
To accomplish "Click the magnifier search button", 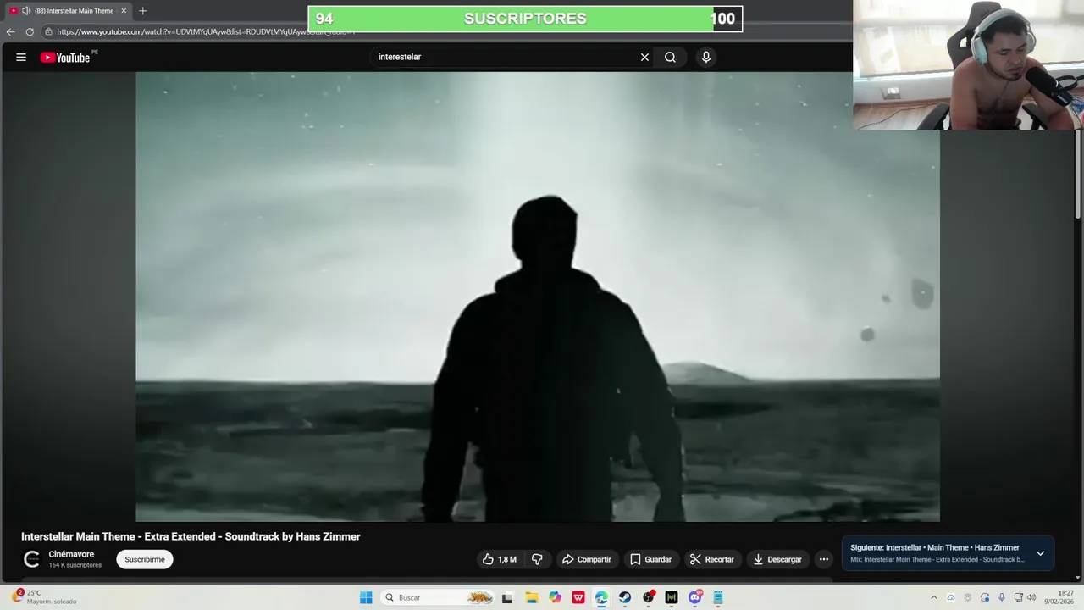I will [x=670, y=57].
